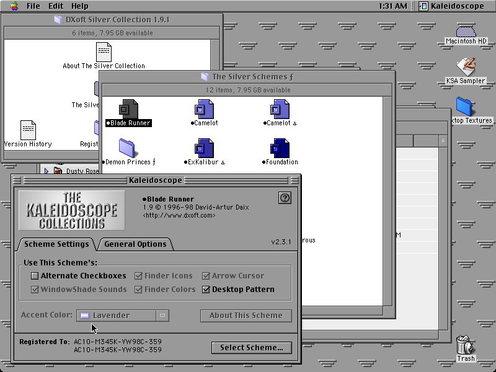This screenshot has height=372, width=496.
Task: Click the Kaleidoscope window close box
Action: (17, 180)
